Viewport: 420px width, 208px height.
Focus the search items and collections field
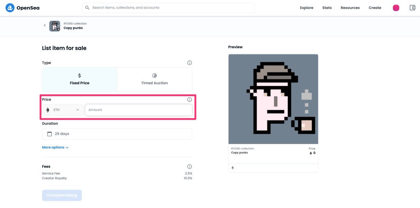click(168, 8)
